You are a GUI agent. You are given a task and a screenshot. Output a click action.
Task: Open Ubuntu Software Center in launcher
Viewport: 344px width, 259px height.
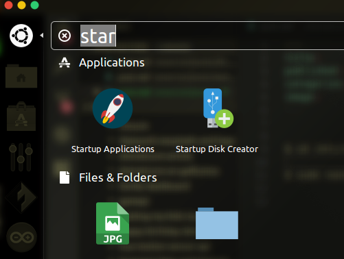tap(21, 116)
